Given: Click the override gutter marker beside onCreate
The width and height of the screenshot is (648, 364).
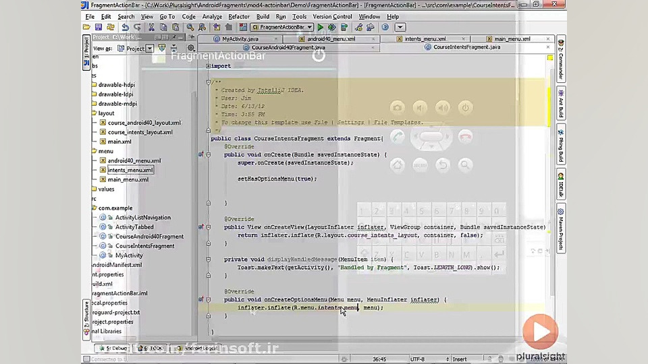Looking at the screenshot, I should pos(201,154).
